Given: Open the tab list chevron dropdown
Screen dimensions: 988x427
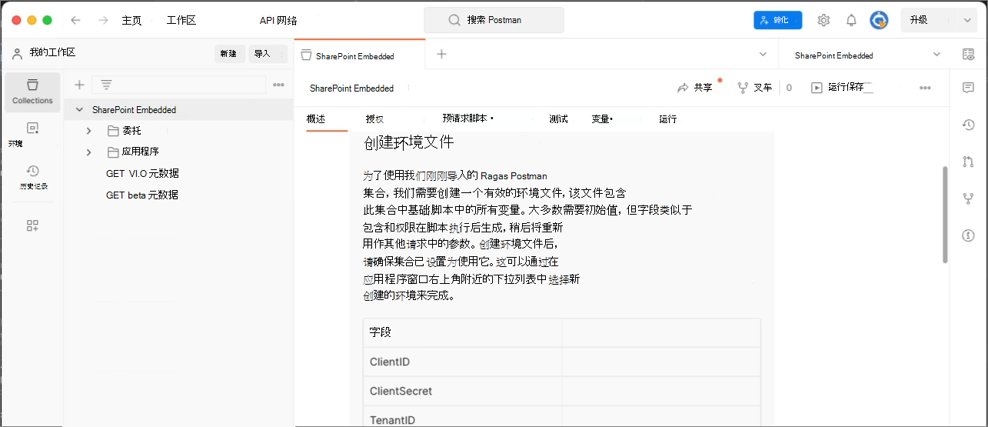Looking at the screenshot, I should [763, 54].
